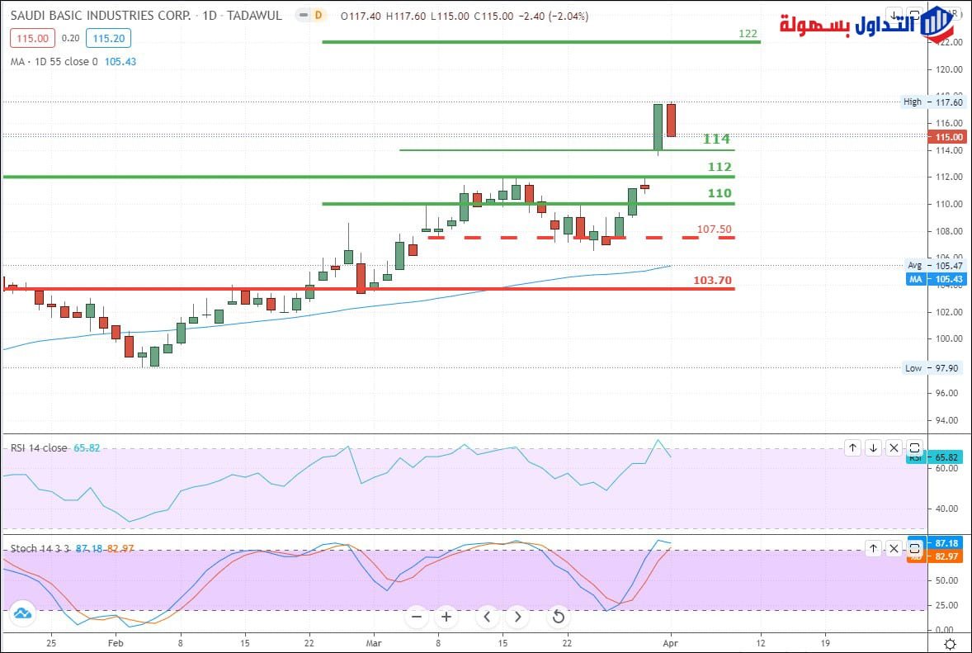Click the Low 97.90 price label
Viewport: 972px width, 653px height.
(931, 368)
